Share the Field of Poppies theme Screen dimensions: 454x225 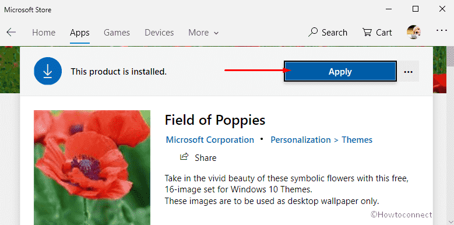[198, 157]
